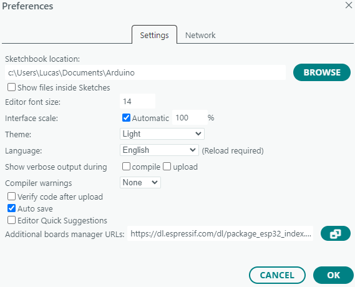The image size is (355, 287).
Task: Expand the Compiler warnings dropdown
Action: [140, 182]
